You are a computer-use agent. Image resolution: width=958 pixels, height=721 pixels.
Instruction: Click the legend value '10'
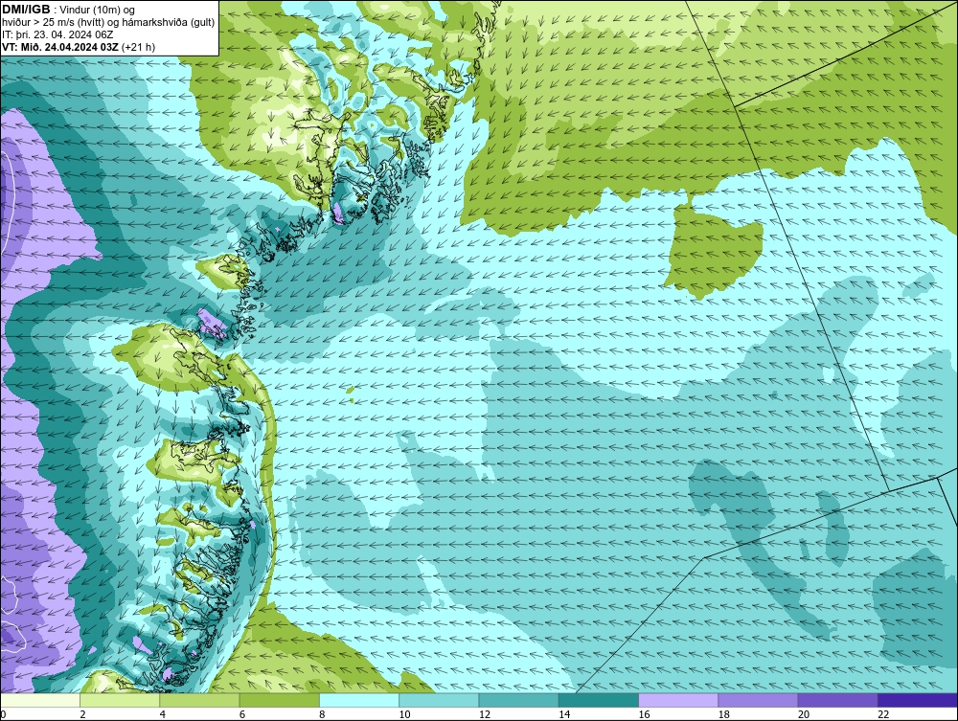[x=404, y=714]
